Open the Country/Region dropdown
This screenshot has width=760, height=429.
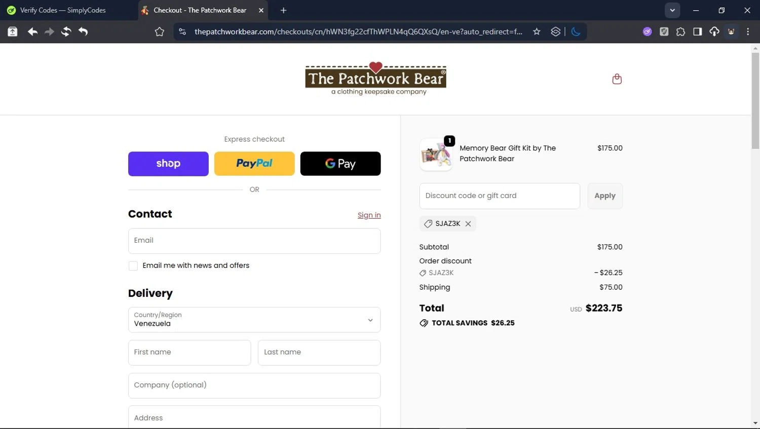254,320
